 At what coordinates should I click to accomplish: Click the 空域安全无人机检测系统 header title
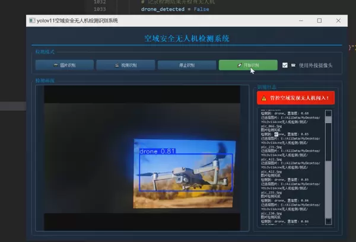[x=187, y=39]
